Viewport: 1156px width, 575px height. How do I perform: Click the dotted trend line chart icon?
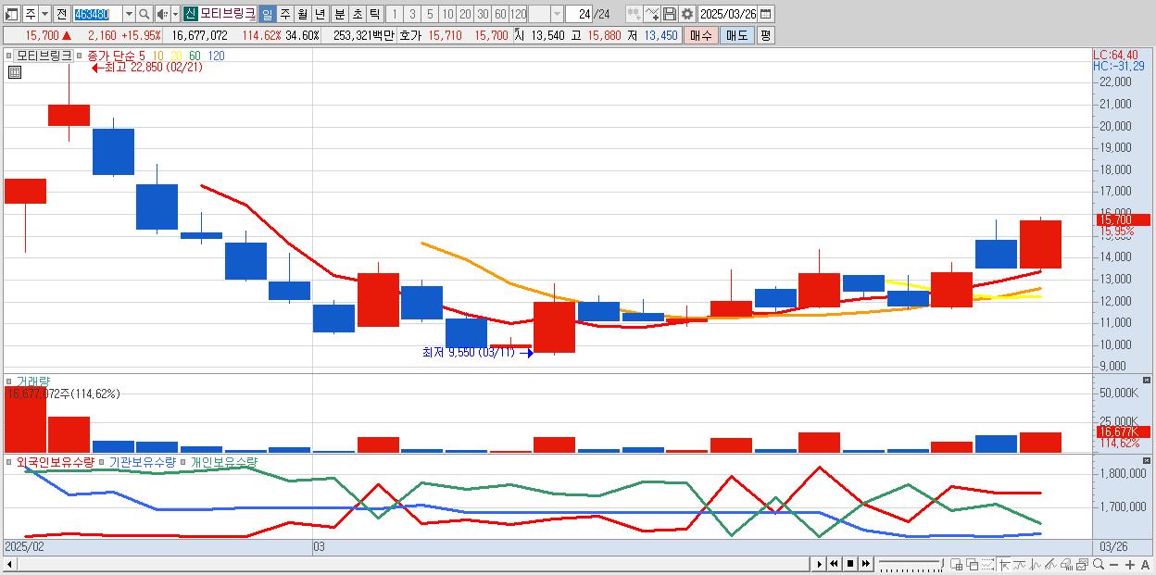[987, 564]
